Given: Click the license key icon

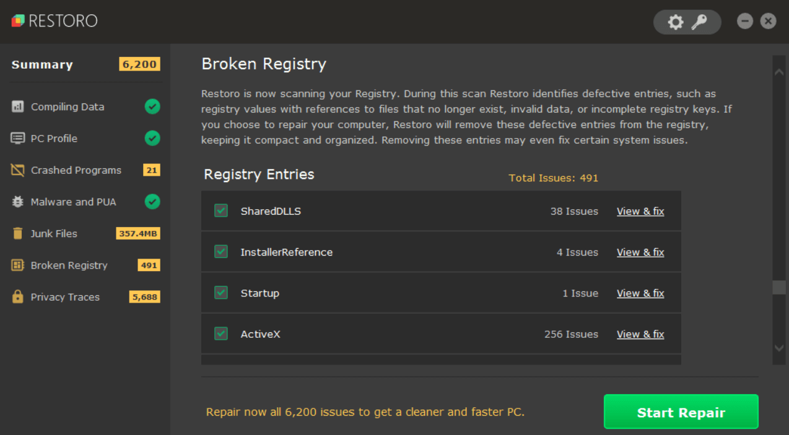Looking at the screenshot, I should click(699, 22).
